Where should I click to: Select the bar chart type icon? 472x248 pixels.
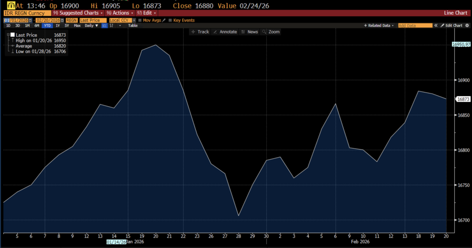(x=112, y=25)
